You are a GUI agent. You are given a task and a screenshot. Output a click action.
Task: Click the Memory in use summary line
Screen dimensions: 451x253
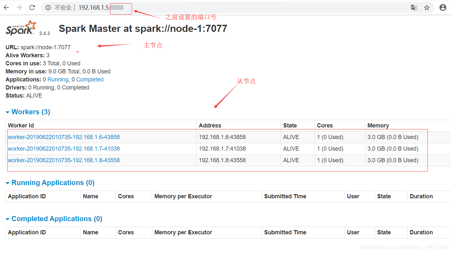[58, 71]
